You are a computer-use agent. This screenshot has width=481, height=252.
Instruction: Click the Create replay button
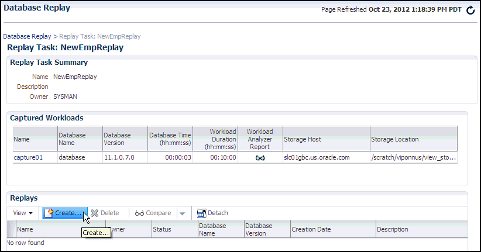click(64, 213)
